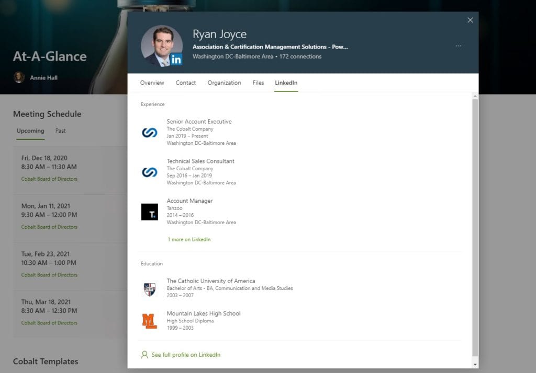Click the High School Diploma text
536x373 pixels.
190,321
